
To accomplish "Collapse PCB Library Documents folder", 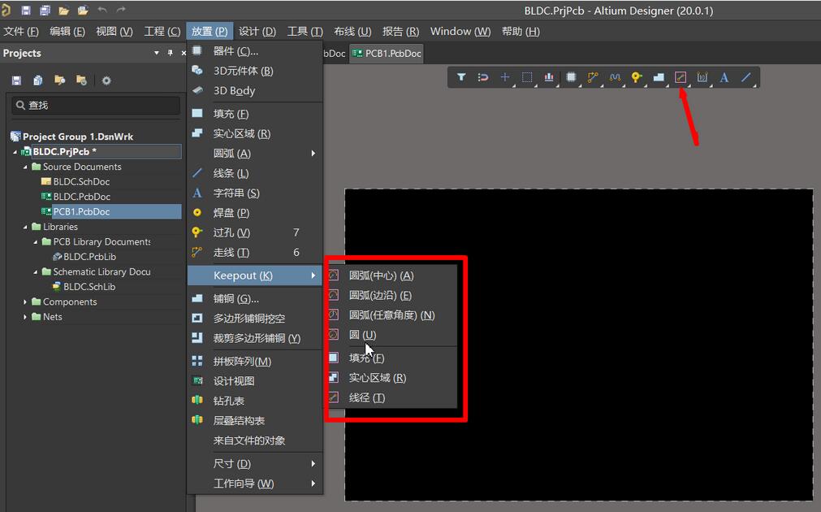I will pyautogui.click(x=35, y=242).
